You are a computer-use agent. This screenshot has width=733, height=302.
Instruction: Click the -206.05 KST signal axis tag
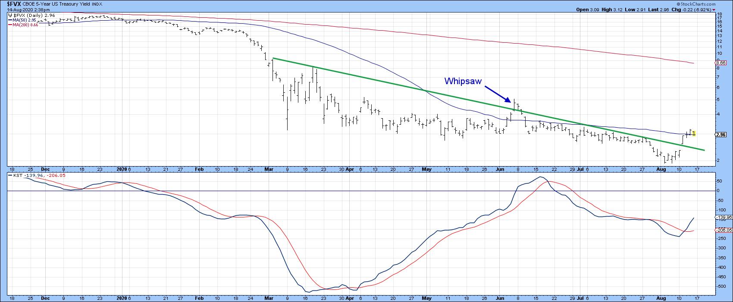point(723,230)
